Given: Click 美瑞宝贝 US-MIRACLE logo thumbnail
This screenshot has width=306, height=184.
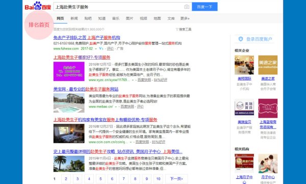Looking at the screenshot, I should [244, 107].
